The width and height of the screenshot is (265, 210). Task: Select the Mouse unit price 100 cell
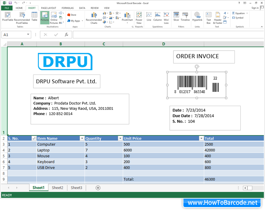click(x=164, y=156)
